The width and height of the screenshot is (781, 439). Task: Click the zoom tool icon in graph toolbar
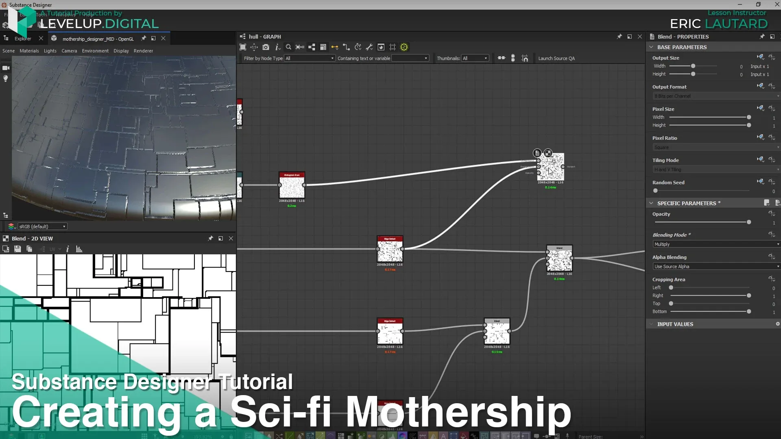288,47
